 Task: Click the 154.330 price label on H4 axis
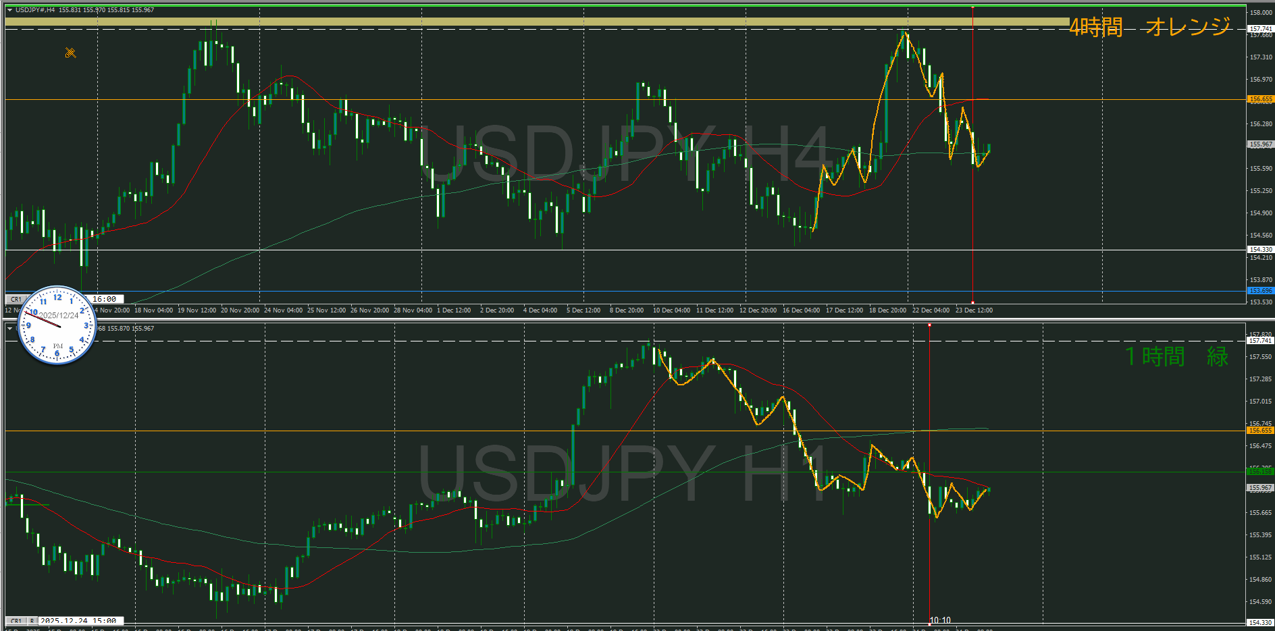click(1260, 250)
